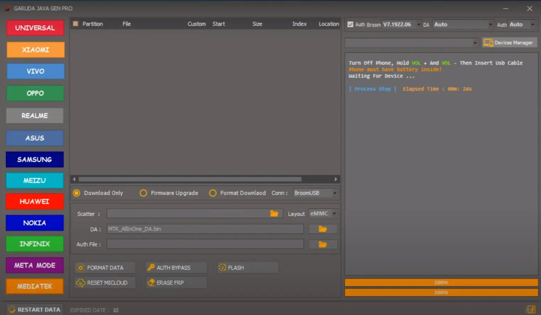Click the lower orange progress bar

click(x=441, y=292)
